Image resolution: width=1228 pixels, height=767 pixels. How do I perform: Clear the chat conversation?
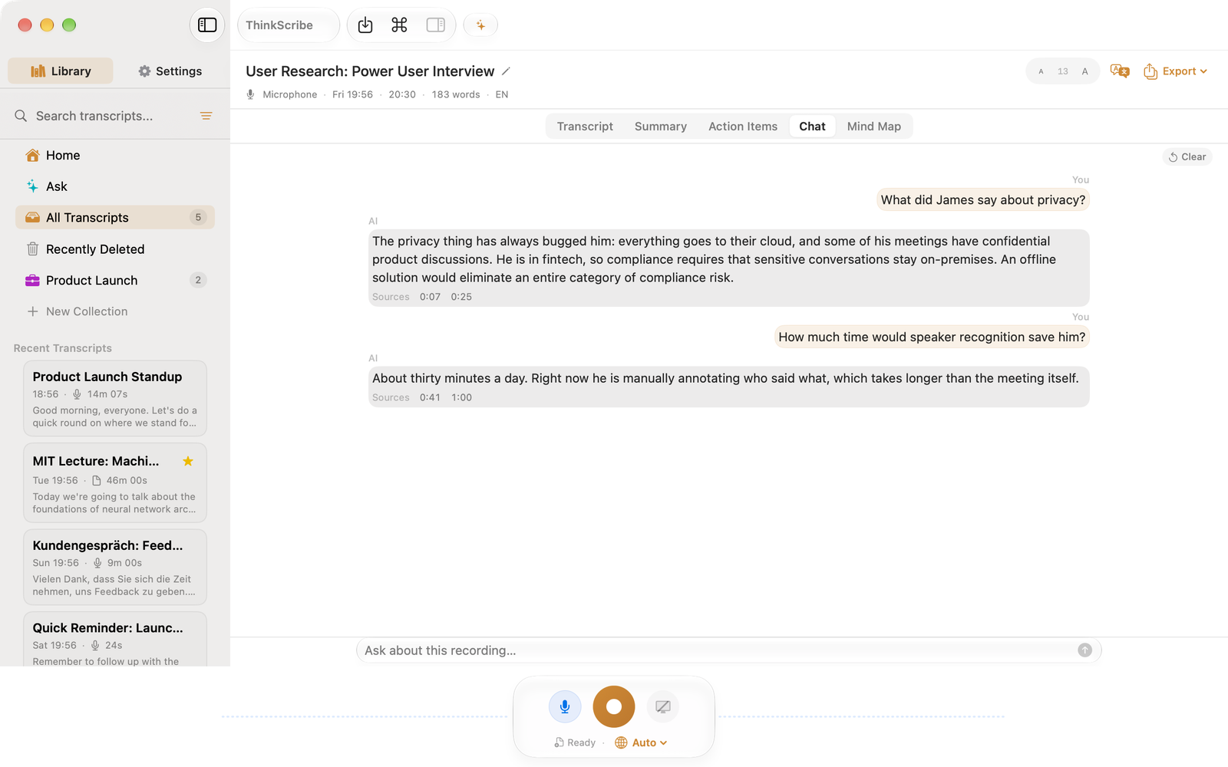pos(1187,156)
